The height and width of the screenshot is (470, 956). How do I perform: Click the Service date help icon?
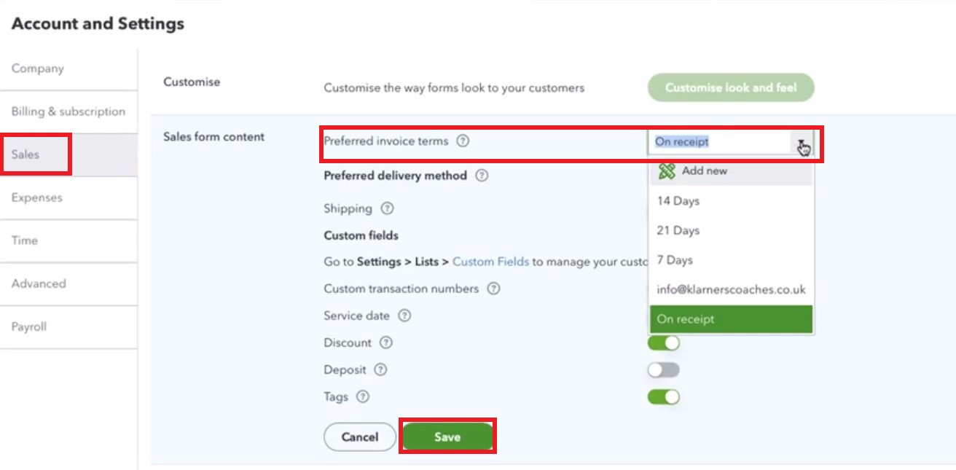[x=404, y=316]
